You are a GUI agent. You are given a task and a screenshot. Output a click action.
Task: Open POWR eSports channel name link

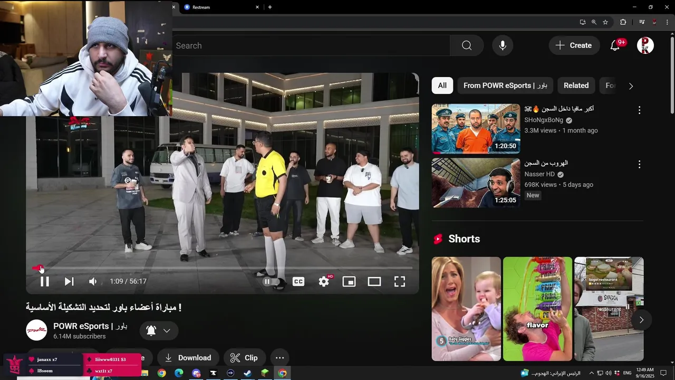[90, 326]
